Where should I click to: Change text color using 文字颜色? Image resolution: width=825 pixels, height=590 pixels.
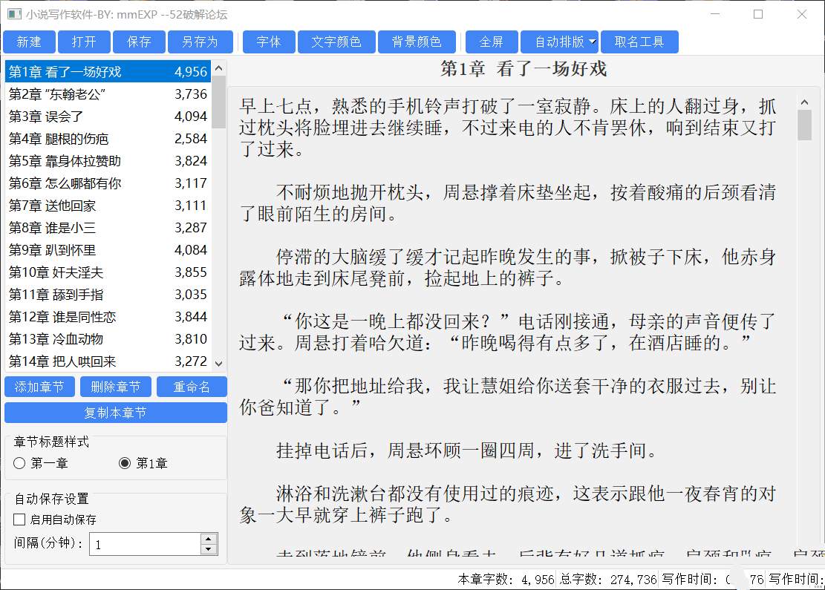pyautogui.click(x=336, y=42)
